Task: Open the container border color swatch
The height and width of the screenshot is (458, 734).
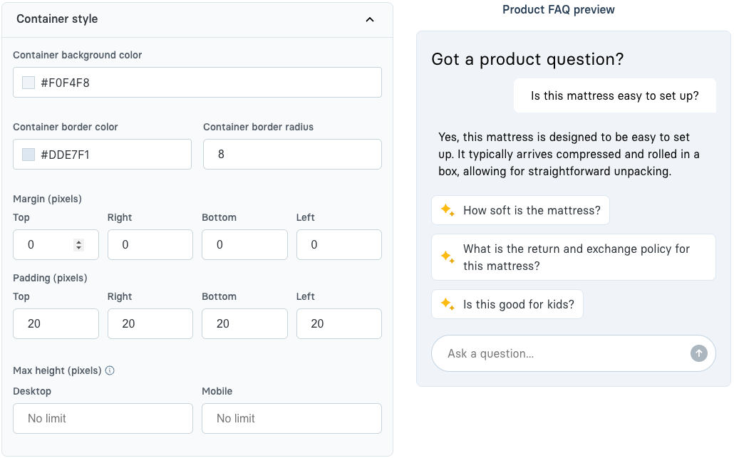Action: point(29,155)
